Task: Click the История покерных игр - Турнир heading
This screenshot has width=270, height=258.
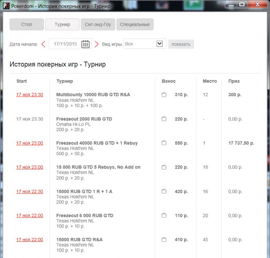Action: pyautogui.click(x=57, y=64)
